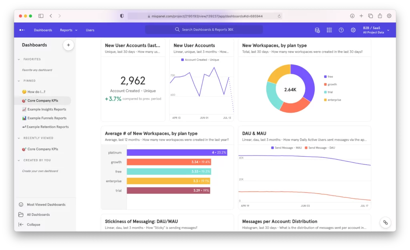Click the help question mark icon

click(341, 30)
